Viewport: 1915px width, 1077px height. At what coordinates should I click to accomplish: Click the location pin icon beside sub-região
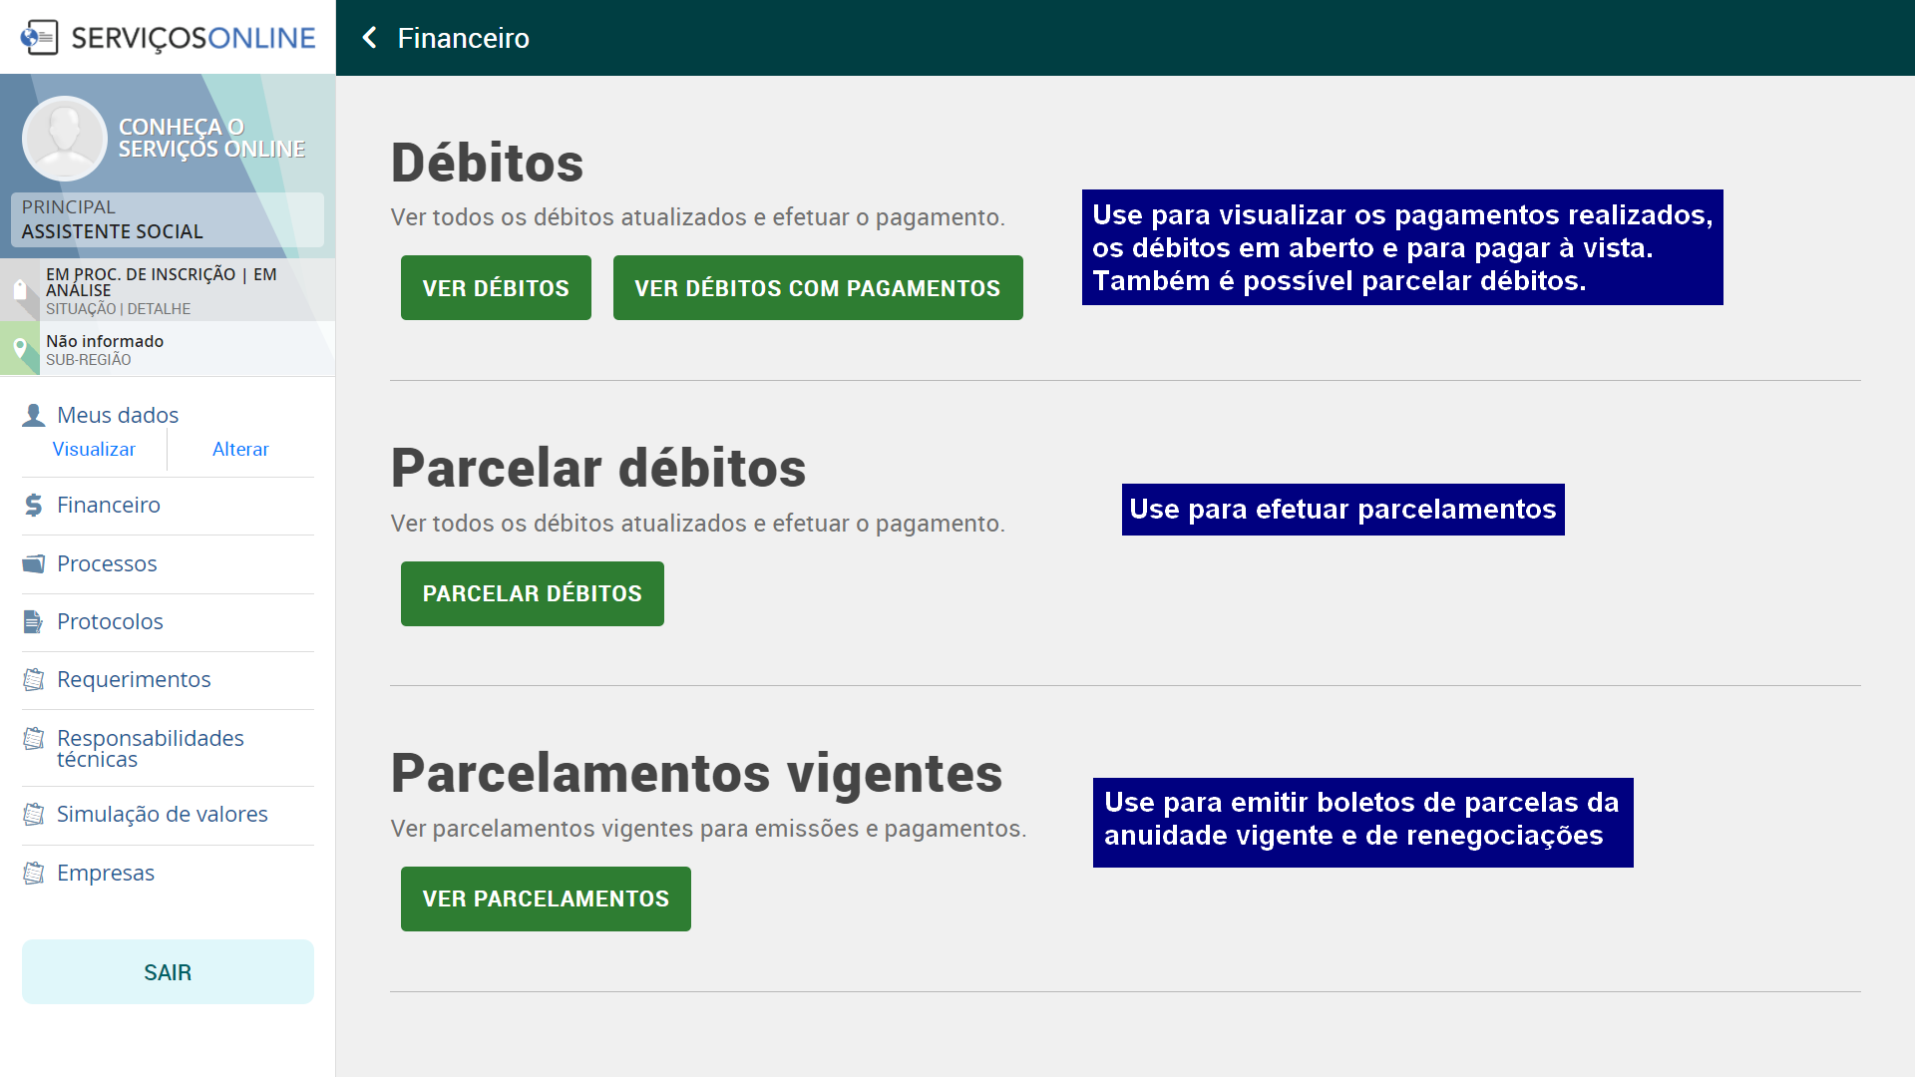(20, 349)
